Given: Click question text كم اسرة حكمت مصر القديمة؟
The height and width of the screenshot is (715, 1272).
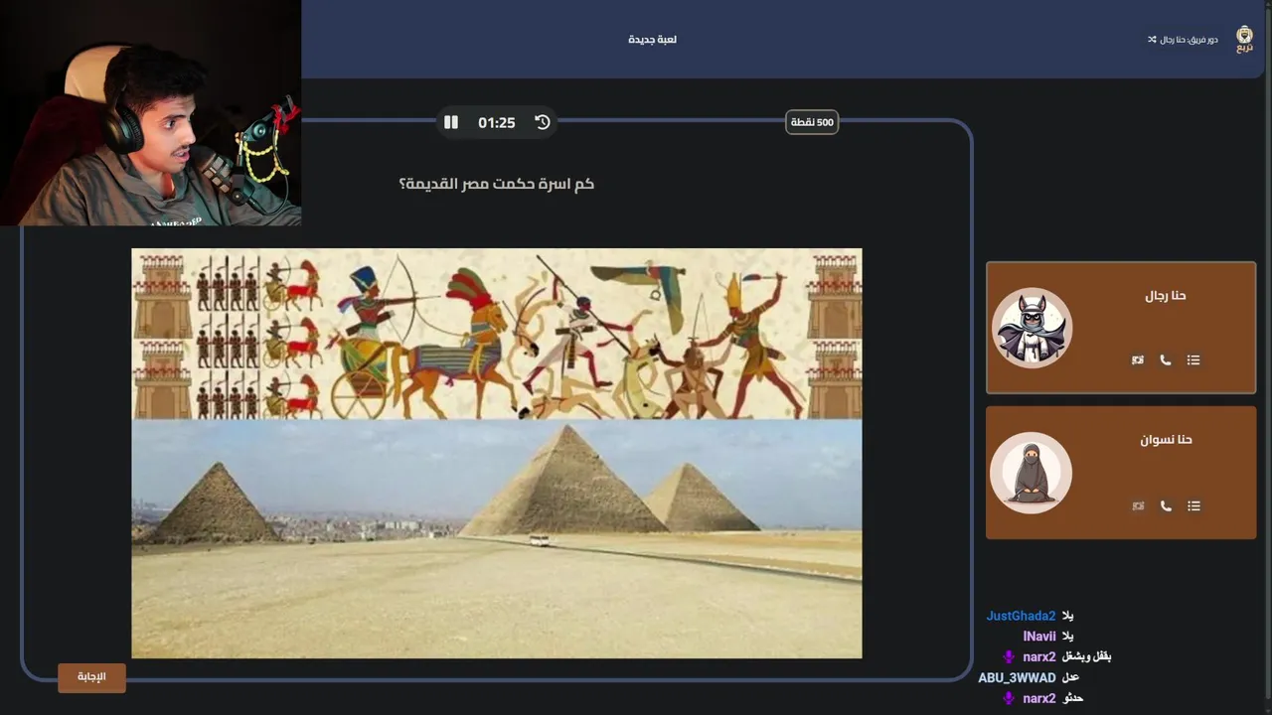Looking at the screenshot, I should pyautogui.click(x=497, y=184).
